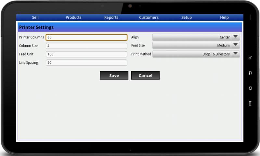Tap the menu icon on tablet bezel
260x156 pixels.
(250, 103)
